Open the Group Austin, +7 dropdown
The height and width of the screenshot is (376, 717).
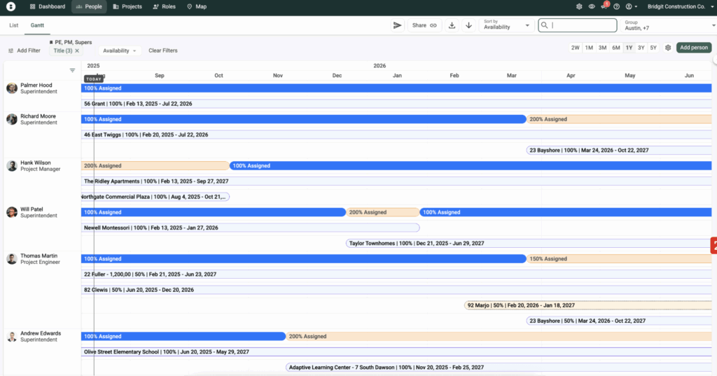pyautogui.click(x=668, y=25)
